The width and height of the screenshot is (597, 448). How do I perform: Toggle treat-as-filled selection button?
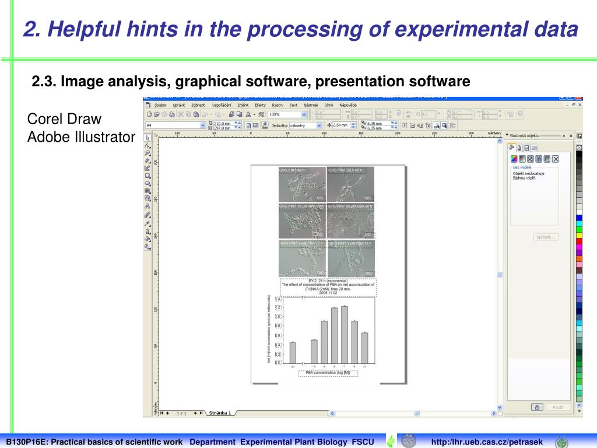click(444, 125)
